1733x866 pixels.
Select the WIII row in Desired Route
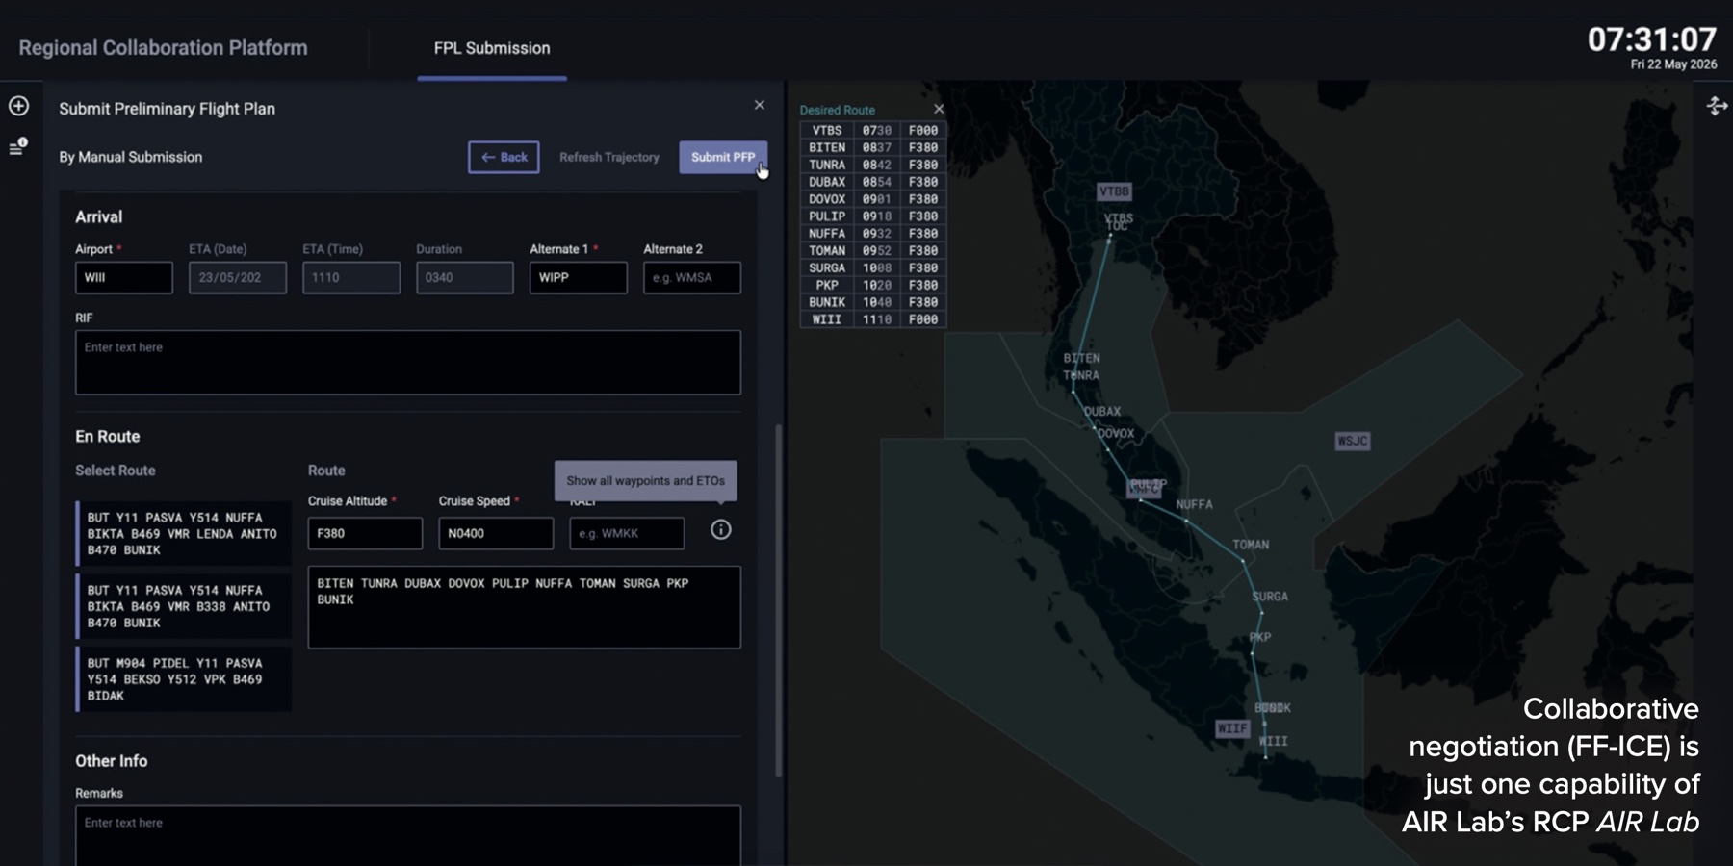tap(873, 319)
